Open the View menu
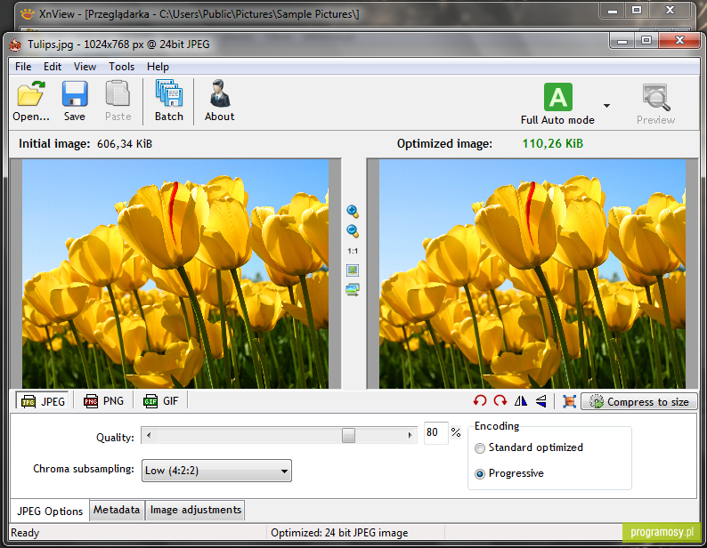Image resolution: width=707 pixels, height=548 pixels. coord(85,67)
